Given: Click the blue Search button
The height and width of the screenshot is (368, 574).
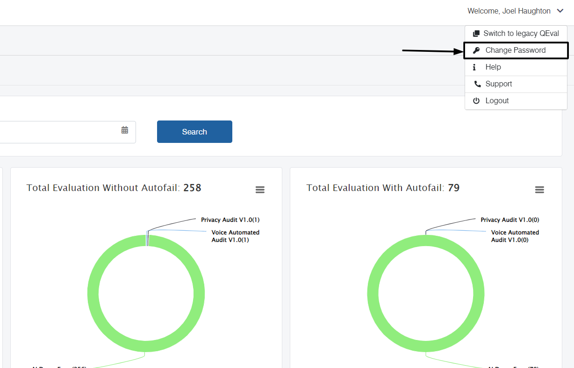Looking at the screenshot, I should pos(194,132).
